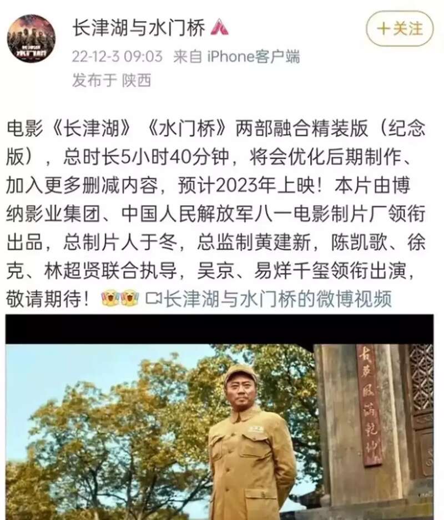Viewport: 444px width, 520px height.
Task: Tap the pink membership badge beside username
Action: point(220,27)
